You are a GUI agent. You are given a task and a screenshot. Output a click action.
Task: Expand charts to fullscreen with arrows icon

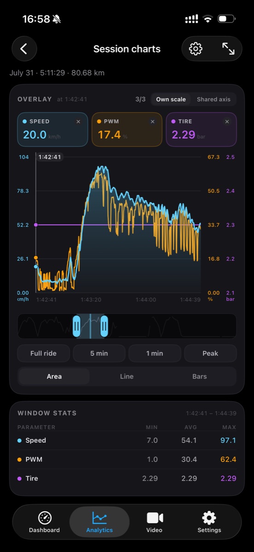228,49
